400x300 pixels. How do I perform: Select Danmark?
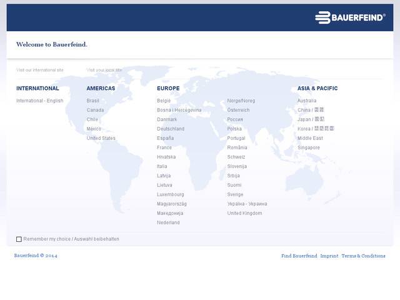(x=167, y=119)
